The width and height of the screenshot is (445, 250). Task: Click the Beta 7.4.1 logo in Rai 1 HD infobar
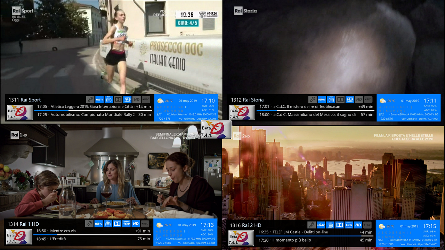pos(19,236)
